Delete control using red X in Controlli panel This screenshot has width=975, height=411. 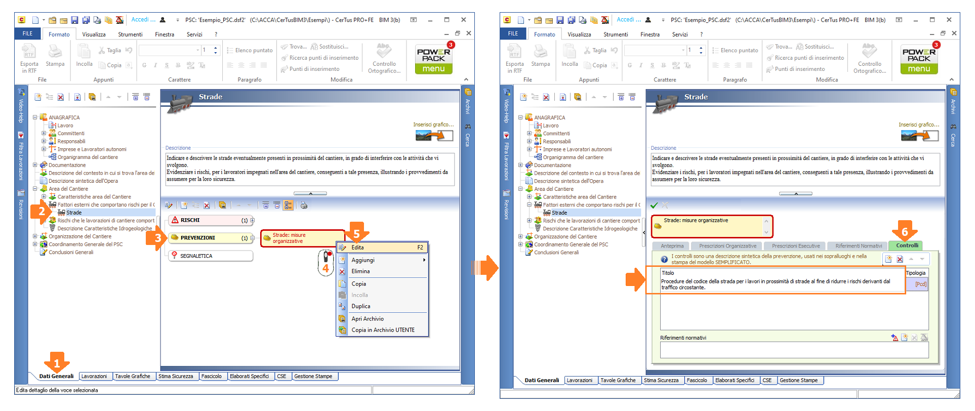[x=900, y=259]
